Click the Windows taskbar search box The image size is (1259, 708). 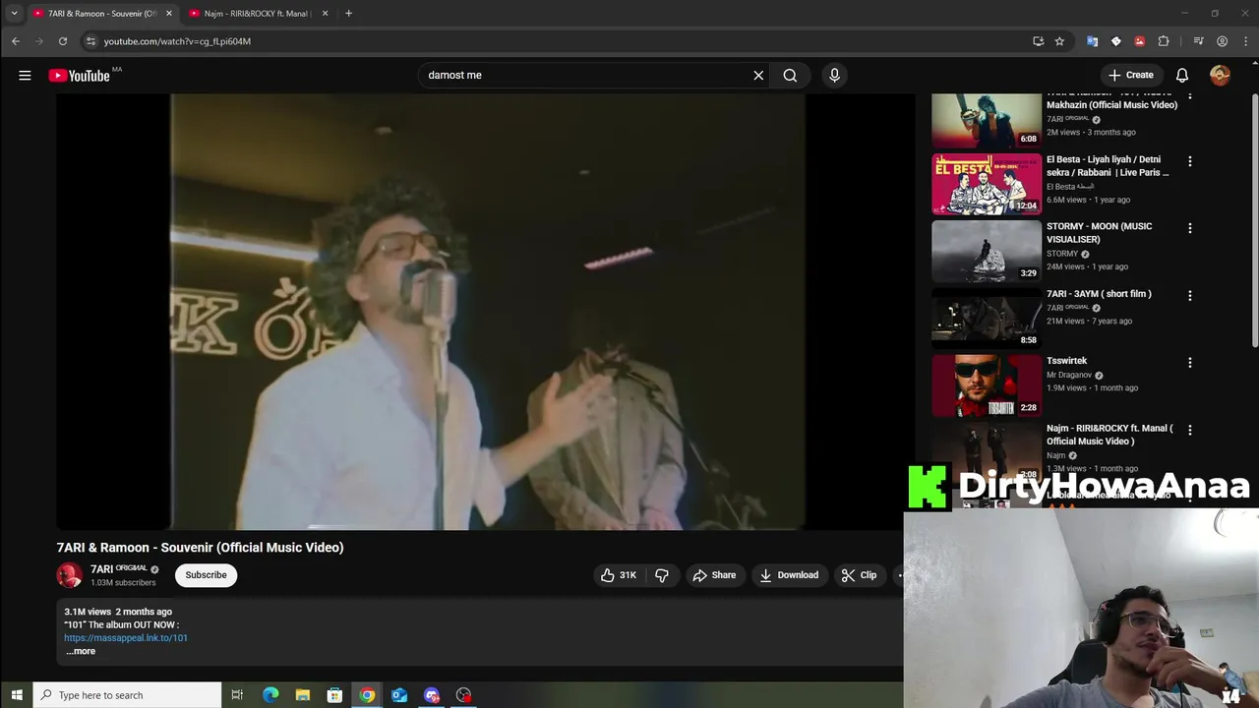126,695
